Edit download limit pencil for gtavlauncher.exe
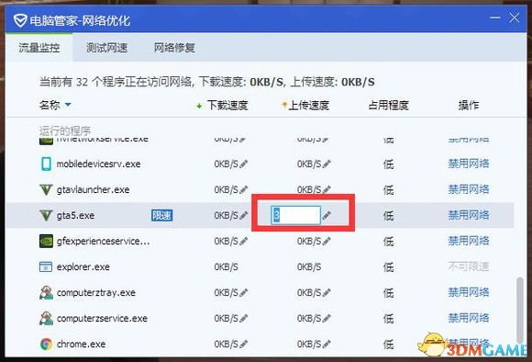Screen dimensions: 532x362 pyautogui.click(x=244, y=189)
